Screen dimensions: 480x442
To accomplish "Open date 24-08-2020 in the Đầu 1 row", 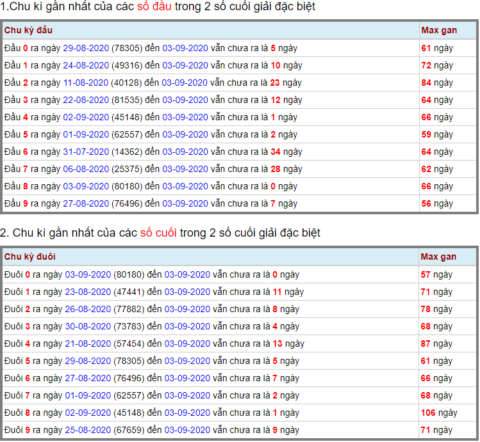I will (86, 65).
